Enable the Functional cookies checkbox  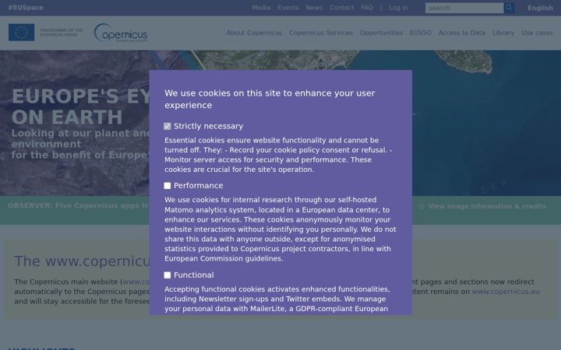167,275
